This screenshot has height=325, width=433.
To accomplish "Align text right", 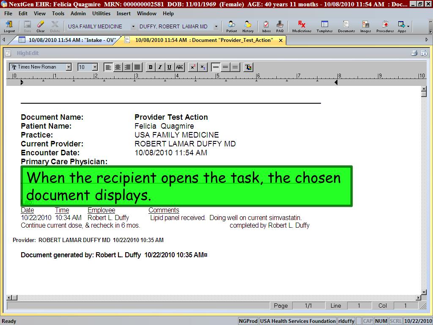I will click(127, 67).
